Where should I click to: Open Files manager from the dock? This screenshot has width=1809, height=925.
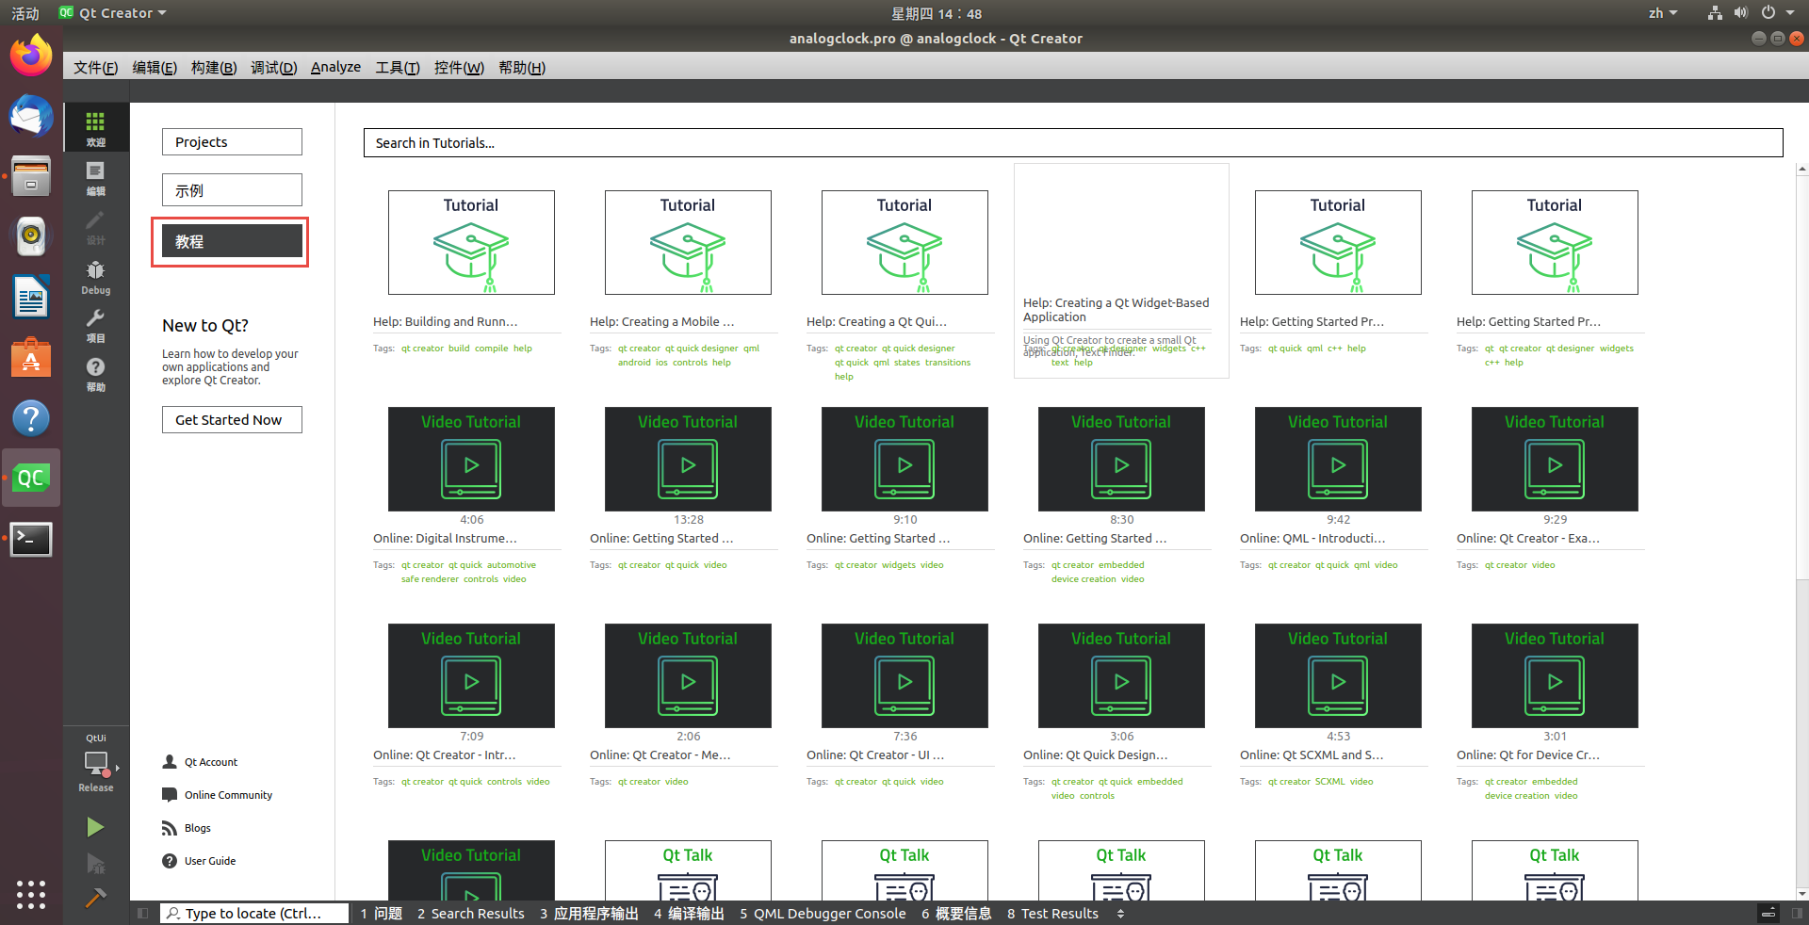[x=31, y=176]
